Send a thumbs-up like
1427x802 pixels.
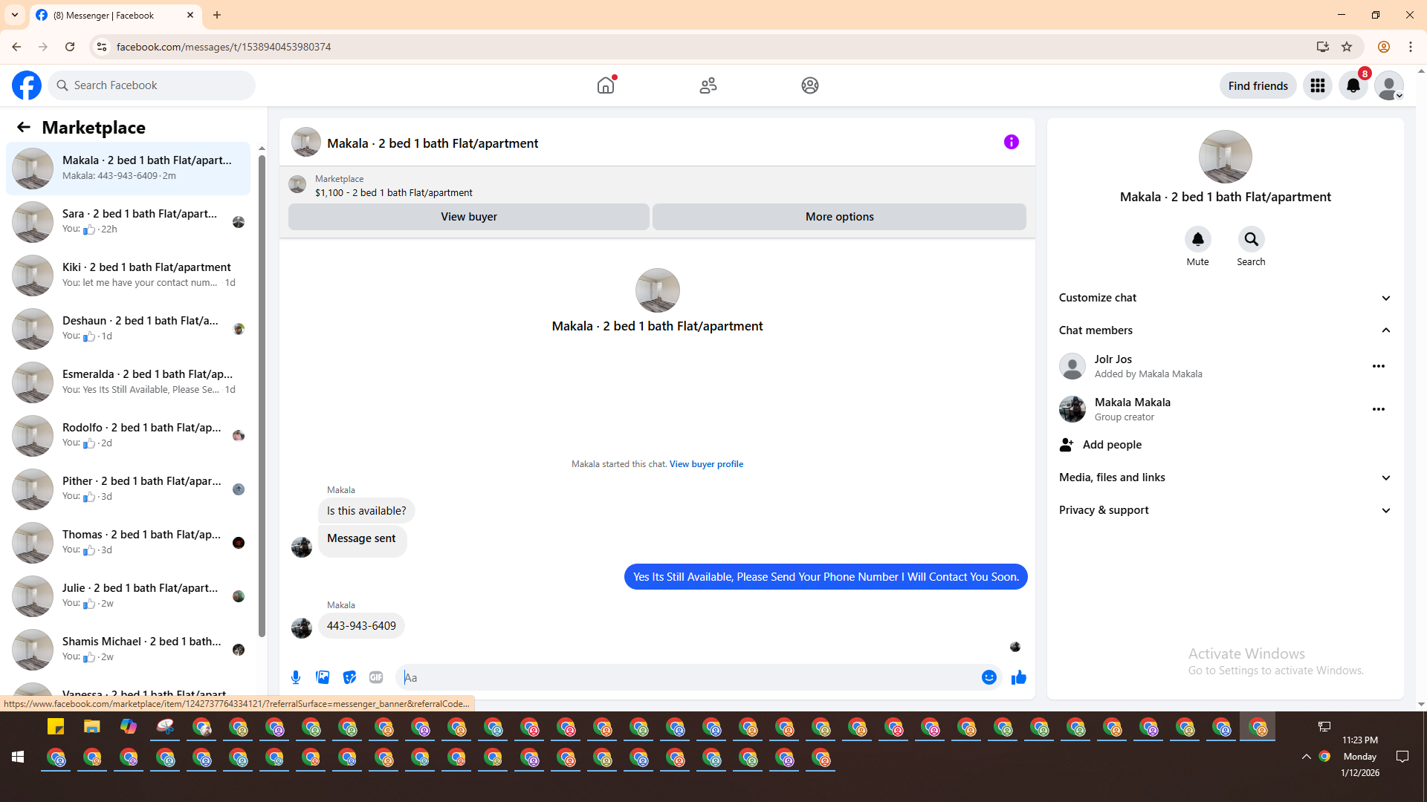(x=1018, y=677)
